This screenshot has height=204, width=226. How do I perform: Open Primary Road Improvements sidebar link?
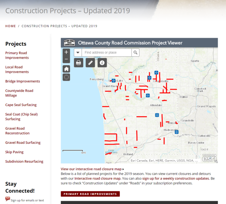click(17, 55)
